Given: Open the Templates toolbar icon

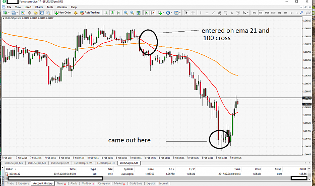Looking at the screenshot, I should point(176,13).
